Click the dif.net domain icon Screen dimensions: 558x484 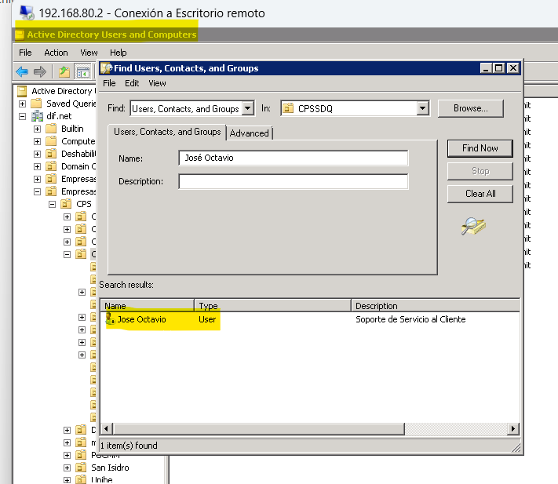pyautogui.click(x=37, y=116)
